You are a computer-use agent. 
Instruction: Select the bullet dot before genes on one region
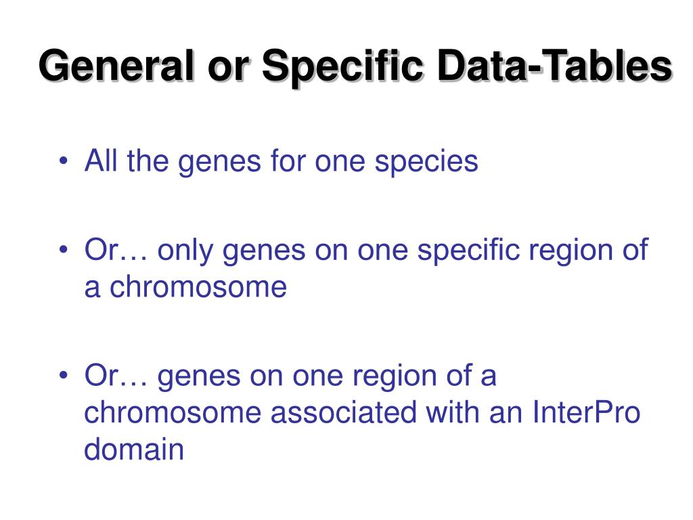pyautogui.click(x=64, y=375)
